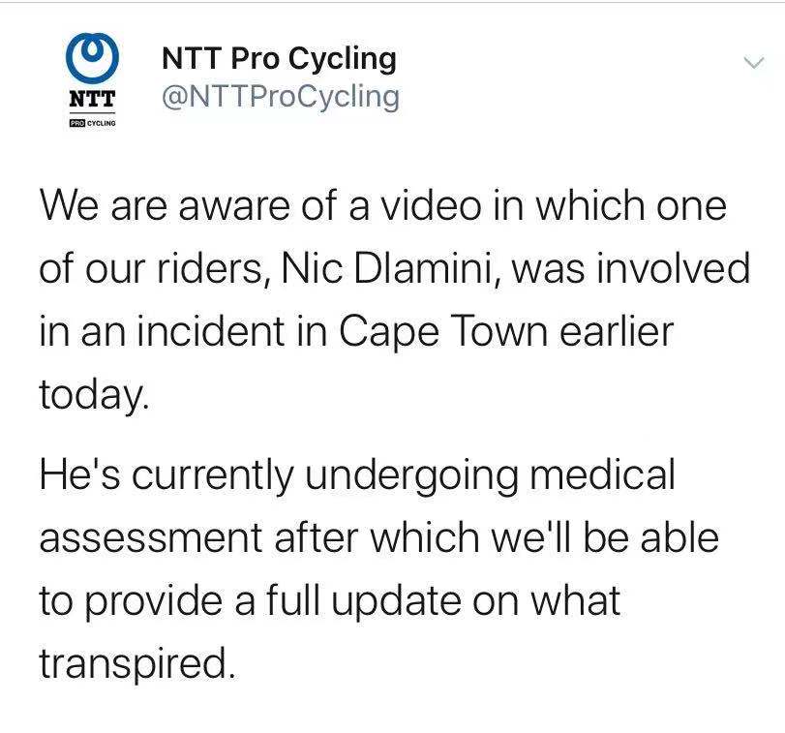Click the final word transpired.
Viewport: 785px width, 733px height.
click(136, 664)
